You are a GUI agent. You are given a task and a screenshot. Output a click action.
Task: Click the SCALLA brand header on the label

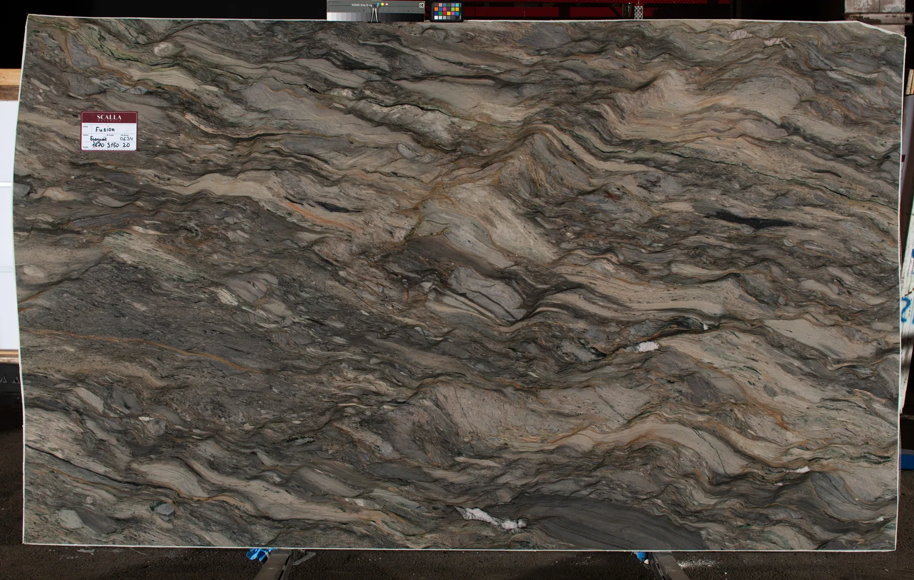pos(109,117)
